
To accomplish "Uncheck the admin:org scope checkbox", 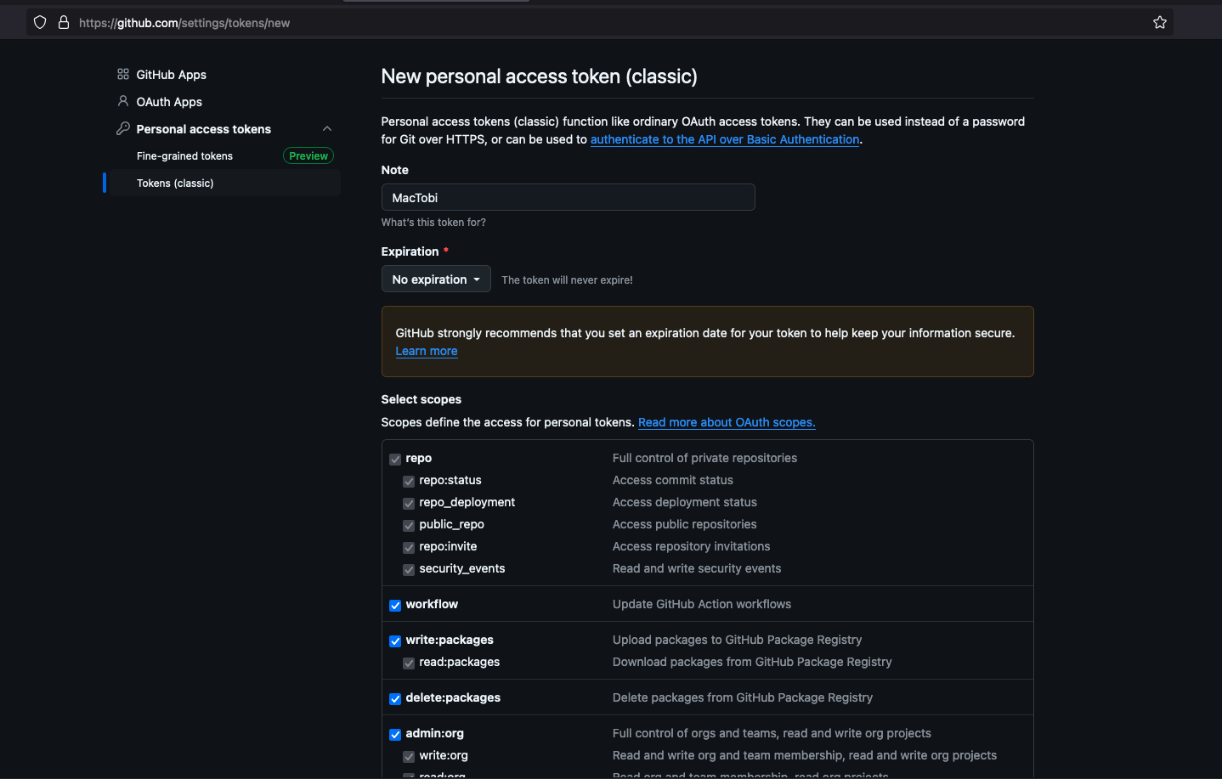I will (395, 735).
